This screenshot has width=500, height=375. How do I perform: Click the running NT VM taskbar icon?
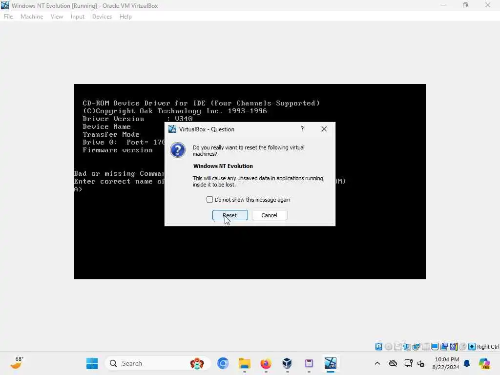click(x=331, y=363)
